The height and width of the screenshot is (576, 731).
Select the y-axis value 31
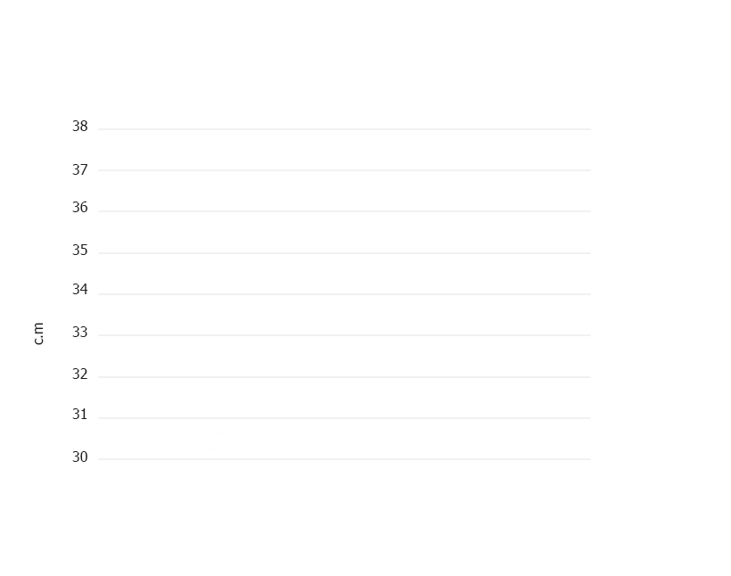79,414
